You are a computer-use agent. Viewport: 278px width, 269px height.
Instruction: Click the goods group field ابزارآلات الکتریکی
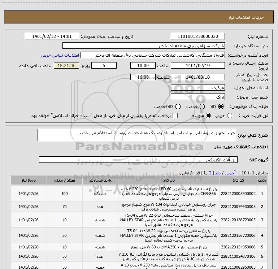tap(138, 160)
